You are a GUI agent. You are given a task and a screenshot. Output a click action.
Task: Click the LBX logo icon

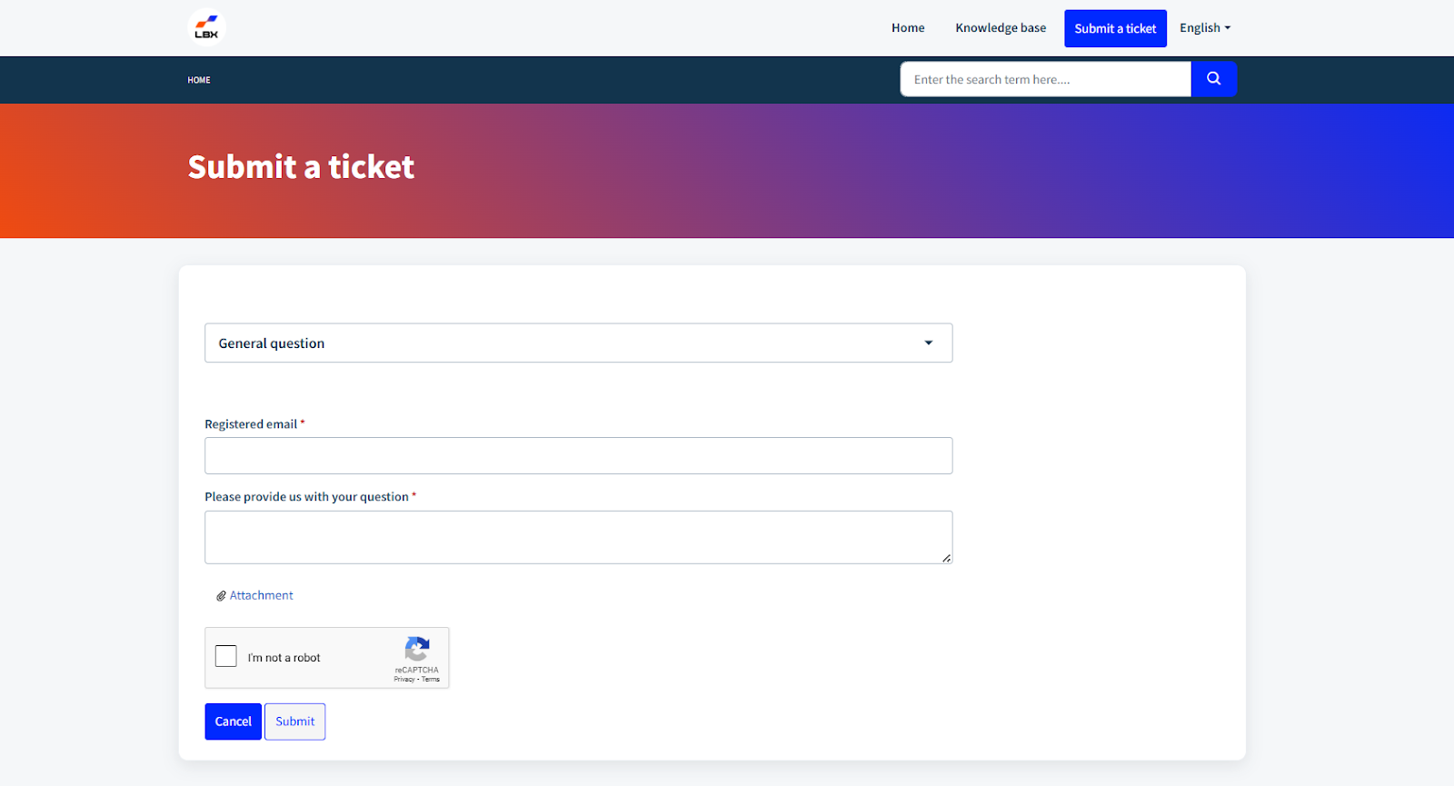(x=206, y=27)
